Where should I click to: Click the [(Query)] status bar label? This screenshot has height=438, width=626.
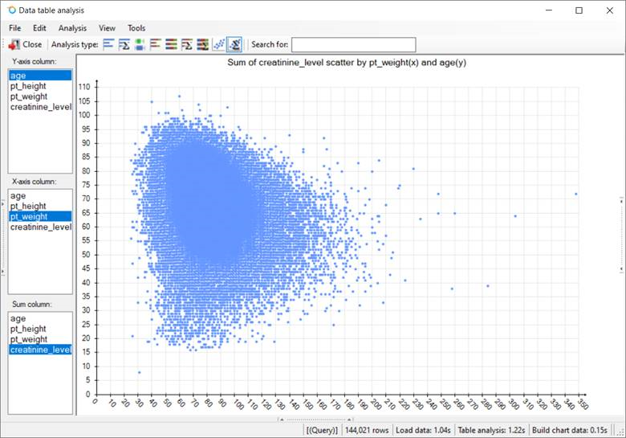(322, 430)
